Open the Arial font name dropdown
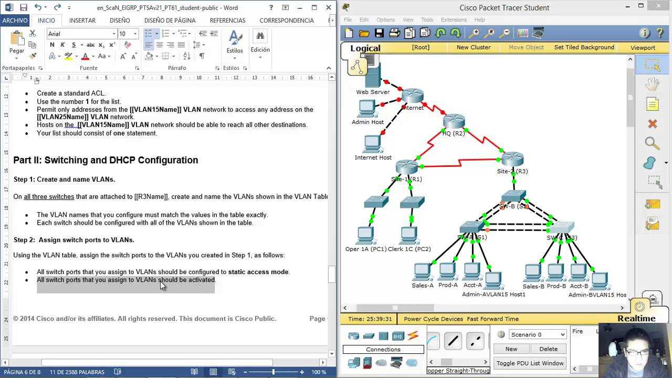The image size is (672, 378). [114, 34]
